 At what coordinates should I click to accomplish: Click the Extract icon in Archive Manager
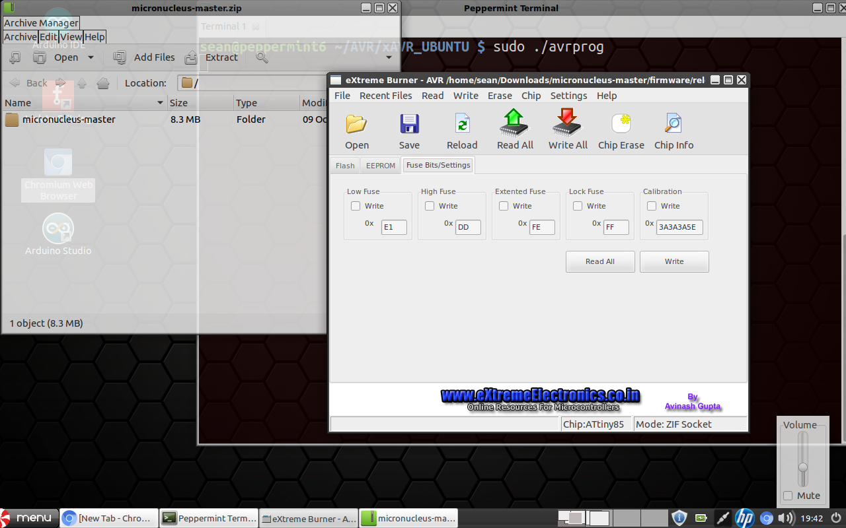pyautogui.click(x=191, y=57)
